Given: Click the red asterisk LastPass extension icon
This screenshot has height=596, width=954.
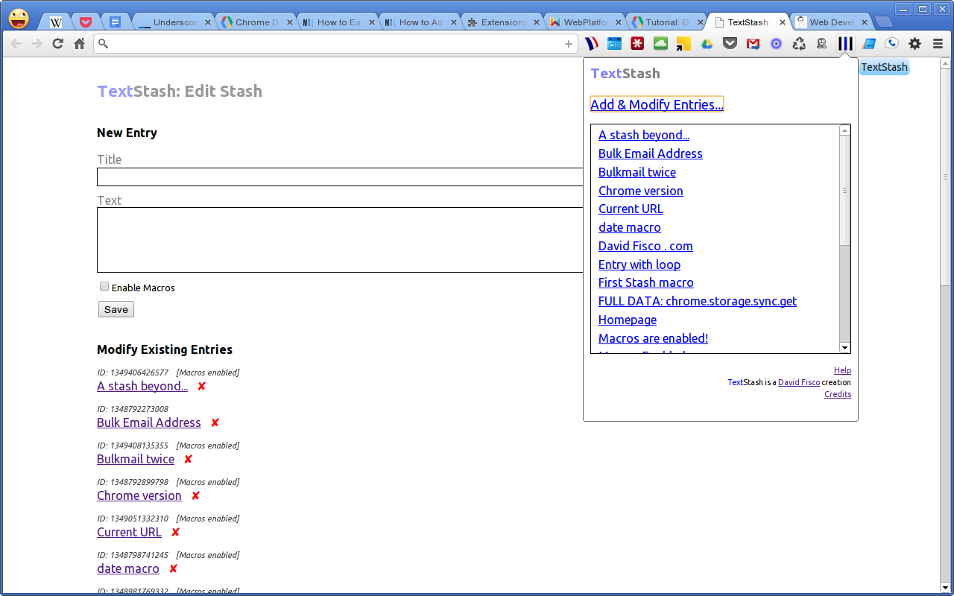Looking at the screenshot, I should click(637, 44).
